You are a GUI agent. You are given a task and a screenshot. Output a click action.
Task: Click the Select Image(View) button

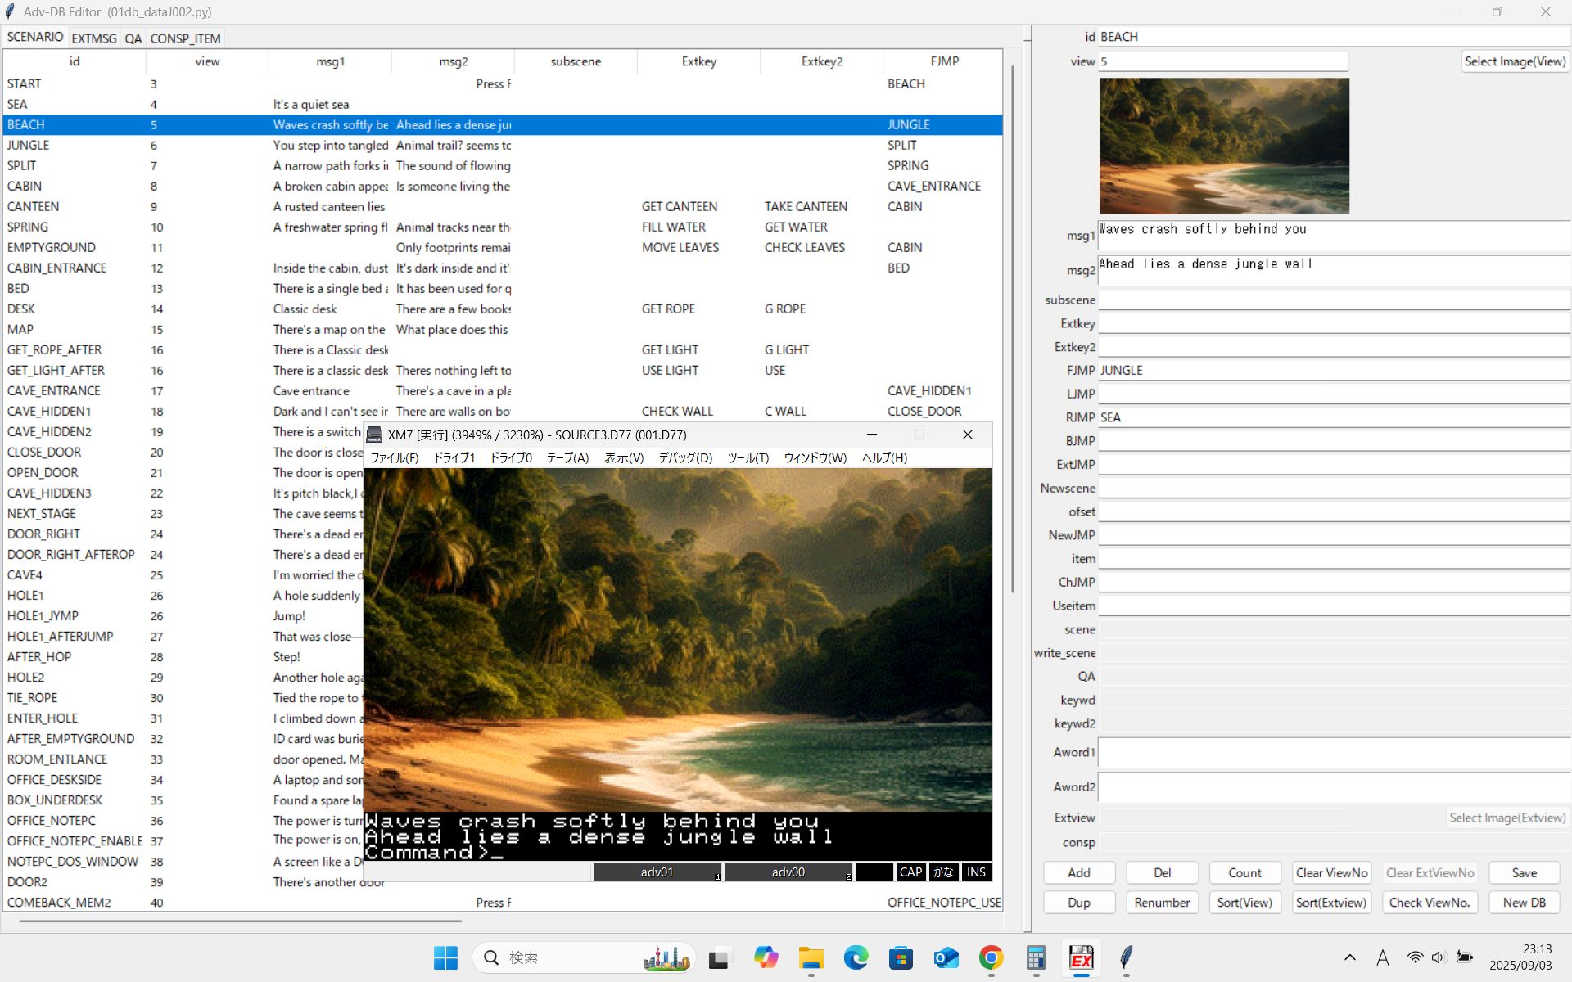(x=1514, y=61)
